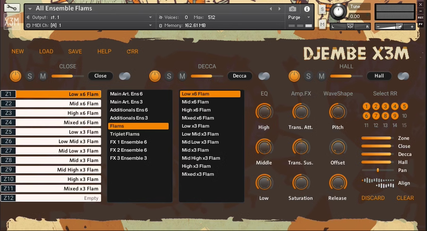The height and width of the screenshot is (231, 427).
Task: Click the Offset knob
Action: pos(338,147)
